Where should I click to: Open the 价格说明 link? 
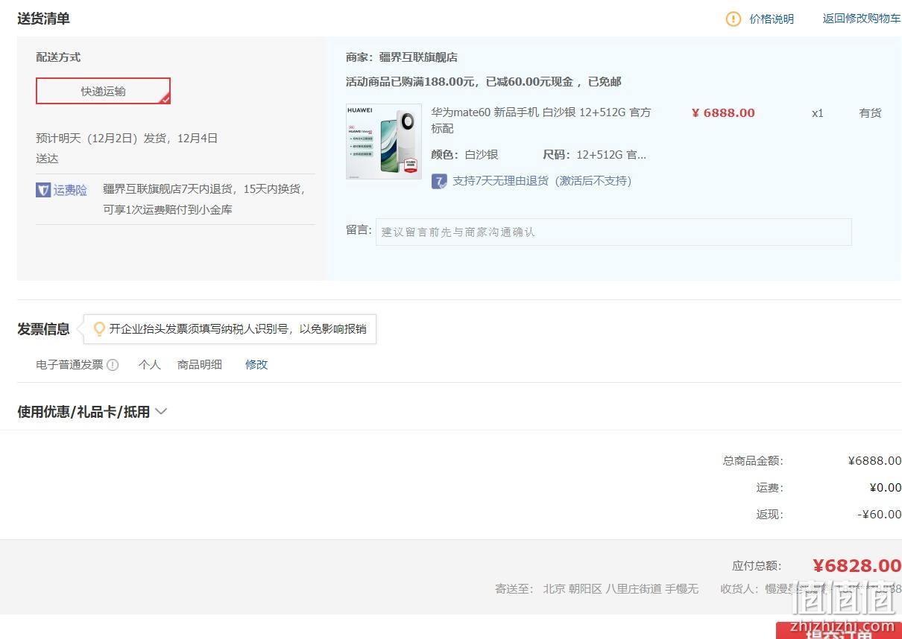772,19
